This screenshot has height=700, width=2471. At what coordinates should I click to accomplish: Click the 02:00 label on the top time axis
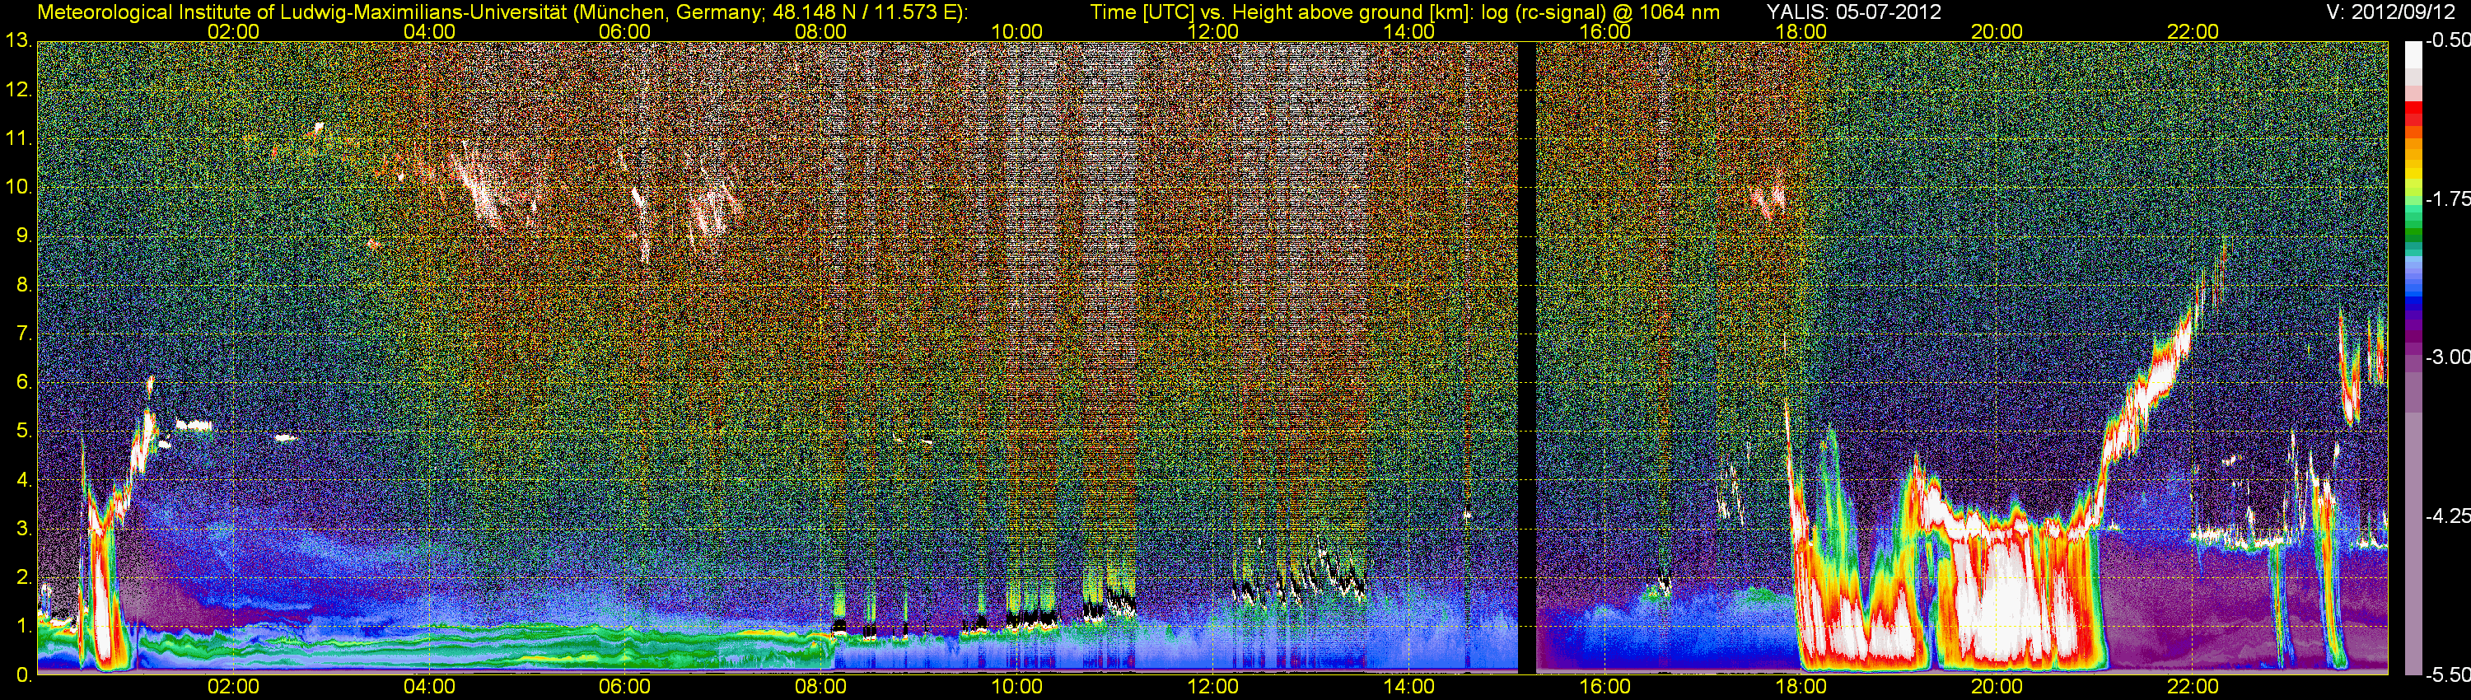pos(233,31)
